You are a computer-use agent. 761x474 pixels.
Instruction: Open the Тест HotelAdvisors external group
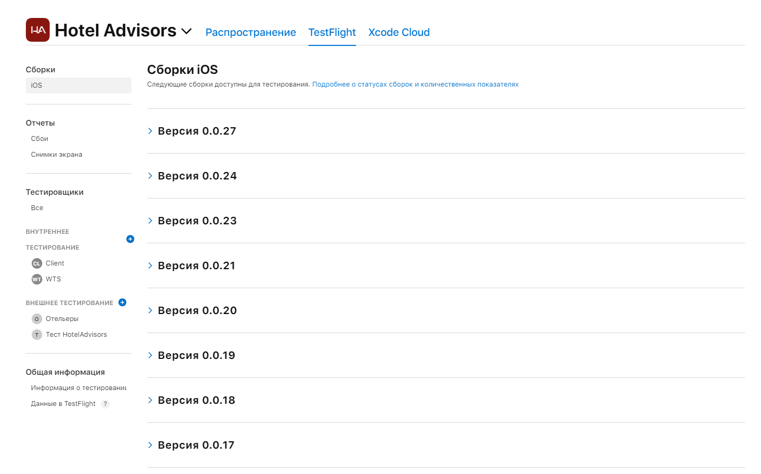(76, 335)
